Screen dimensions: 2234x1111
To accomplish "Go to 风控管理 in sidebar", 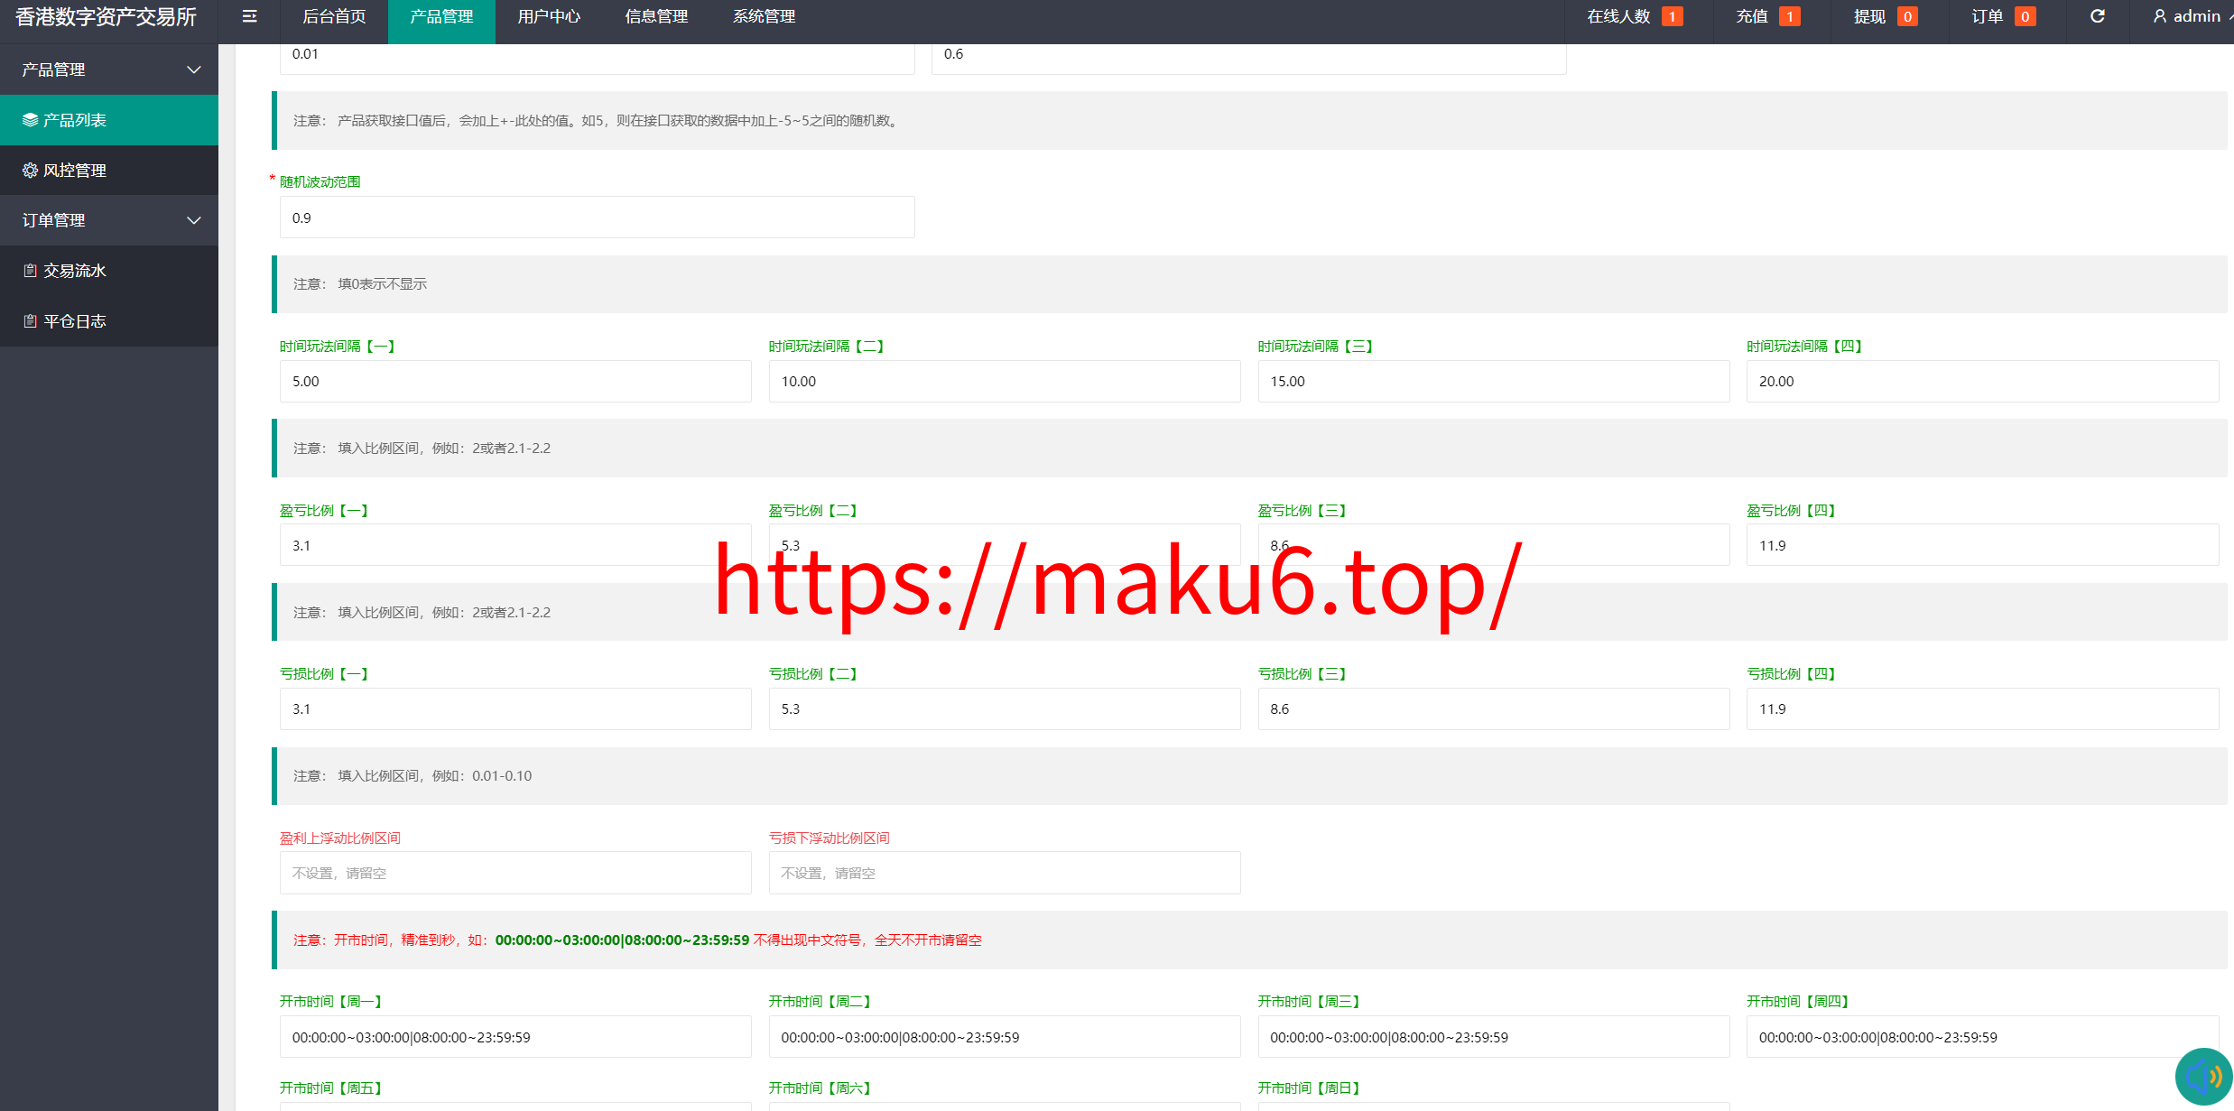I will point(109,171).
